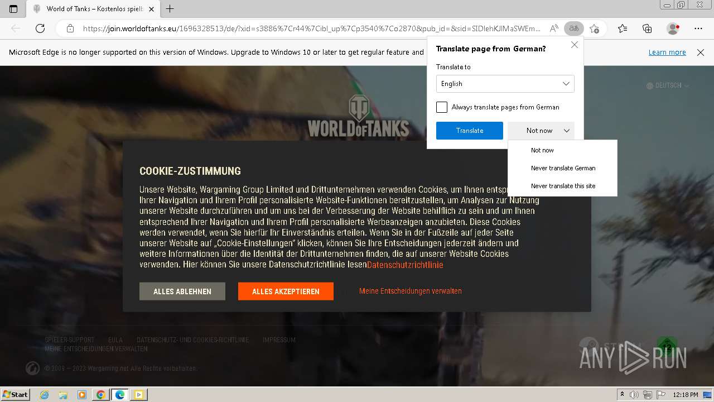Expand the Translate to English dropdown
Screen dimensions: 714x402
pyautogui.click(x=505, y=84)
